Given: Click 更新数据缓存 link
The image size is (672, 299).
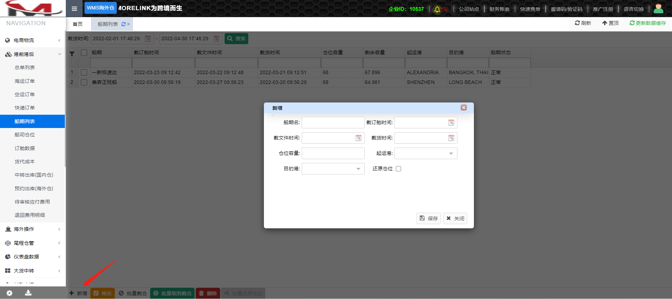Looking at the screenshot, I should 647,23.
